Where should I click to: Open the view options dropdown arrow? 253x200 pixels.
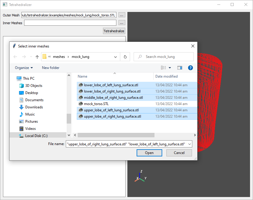[x=170, y=68]
